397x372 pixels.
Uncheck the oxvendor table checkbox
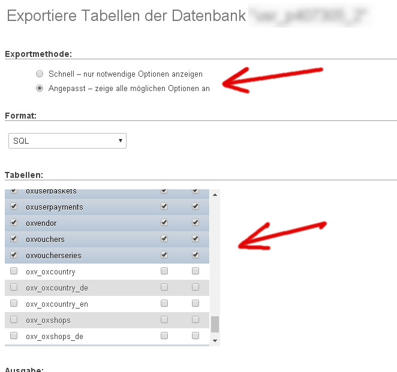pos(14,222)
